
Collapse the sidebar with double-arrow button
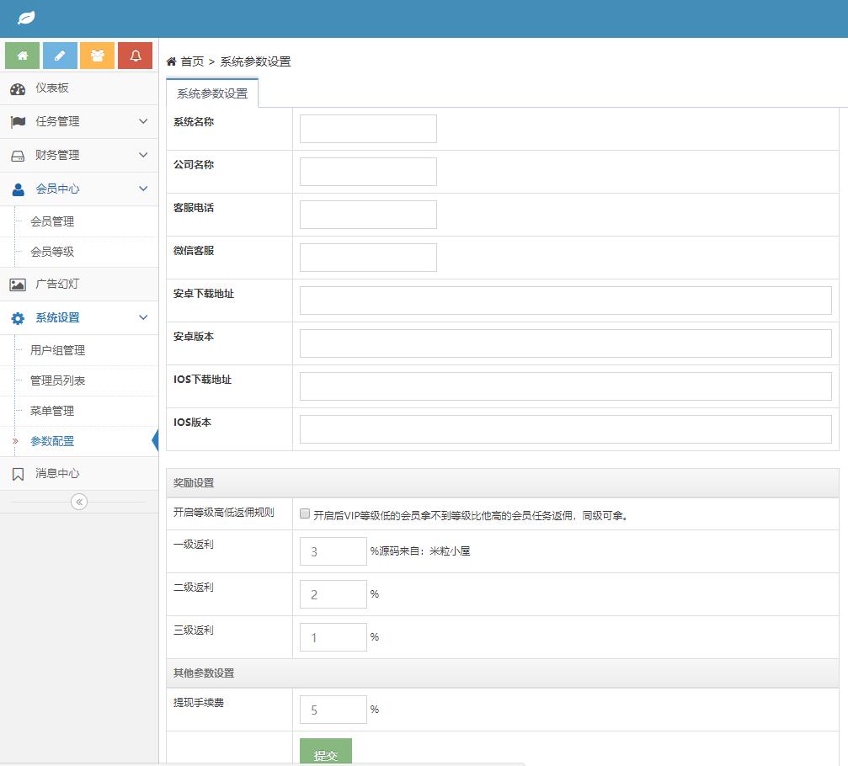(x=79, y=502)
